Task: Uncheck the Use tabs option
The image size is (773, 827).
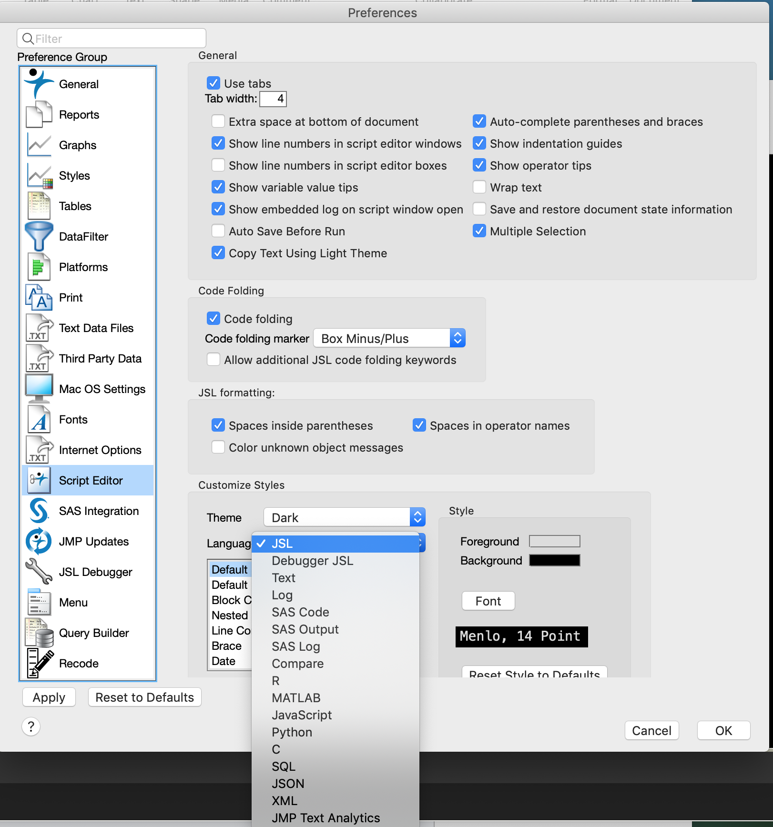Action: coord(214,83)
